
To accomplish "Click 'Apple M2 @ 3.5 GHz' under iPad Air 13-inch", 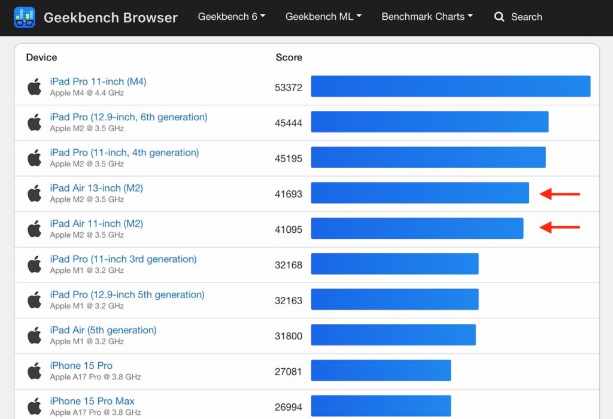I will (x=87, y=200).
